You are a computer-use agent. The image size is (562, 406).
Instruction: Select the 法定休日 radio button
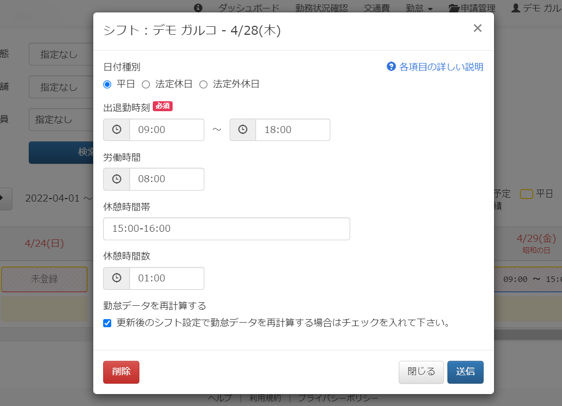coord(146,85)
